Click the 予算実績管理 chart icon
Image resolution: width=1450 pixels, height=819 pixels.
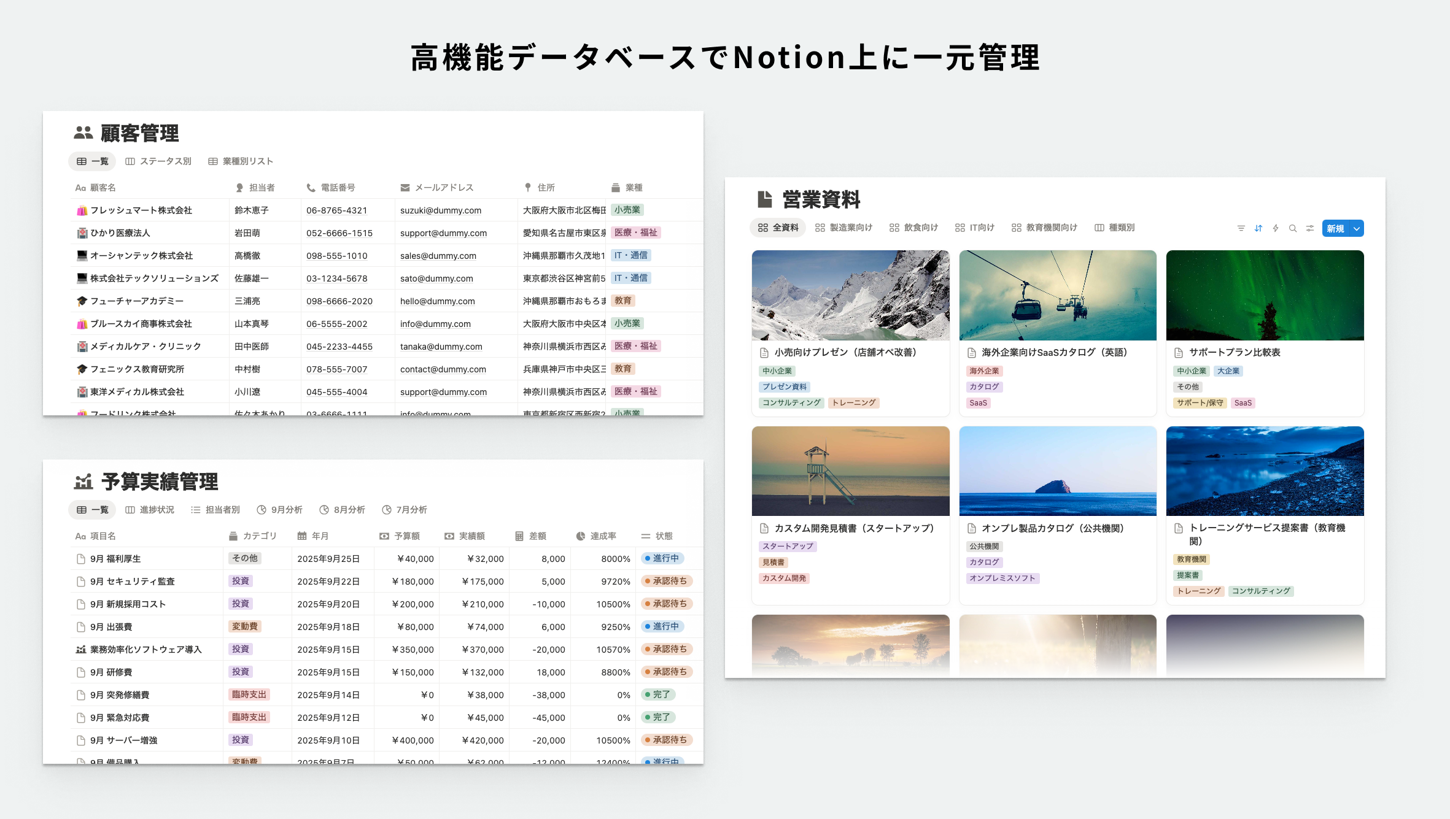pyautogui.click(x=83, y=482)
